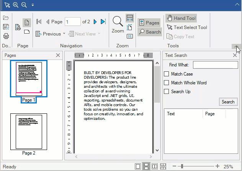Select the Hand Tool button

[181, 18]
